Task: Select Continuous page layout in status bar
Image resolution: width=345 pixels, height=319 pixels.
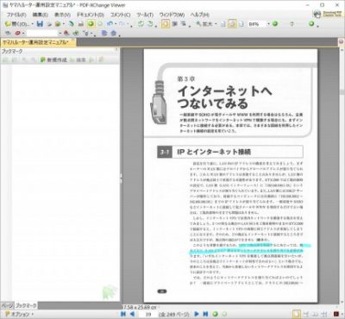Action: pos(306,314)
